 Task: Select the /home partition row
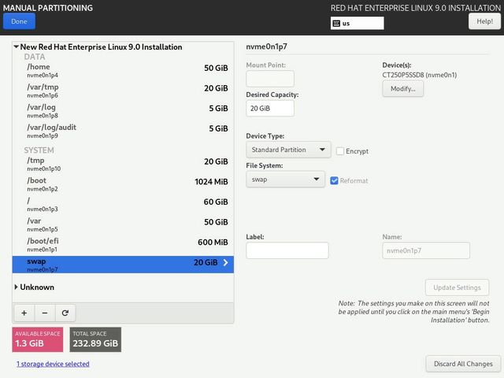tap(123, 70)
